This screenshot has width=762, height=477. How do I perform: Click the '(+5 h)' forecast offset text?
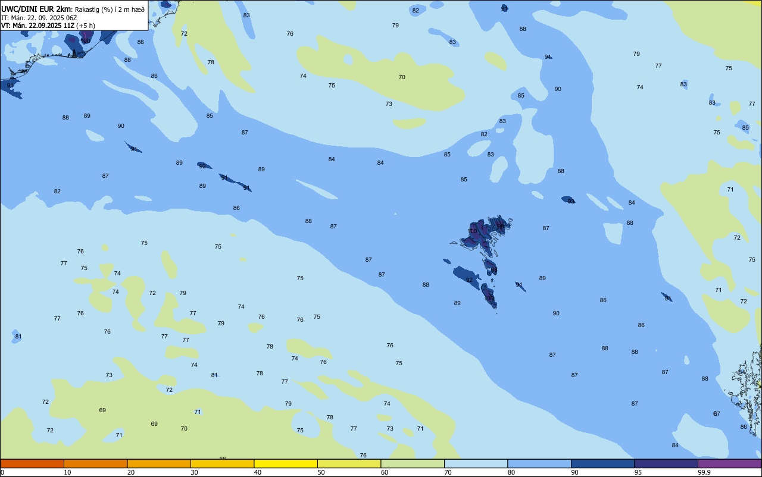click(86, 26)
